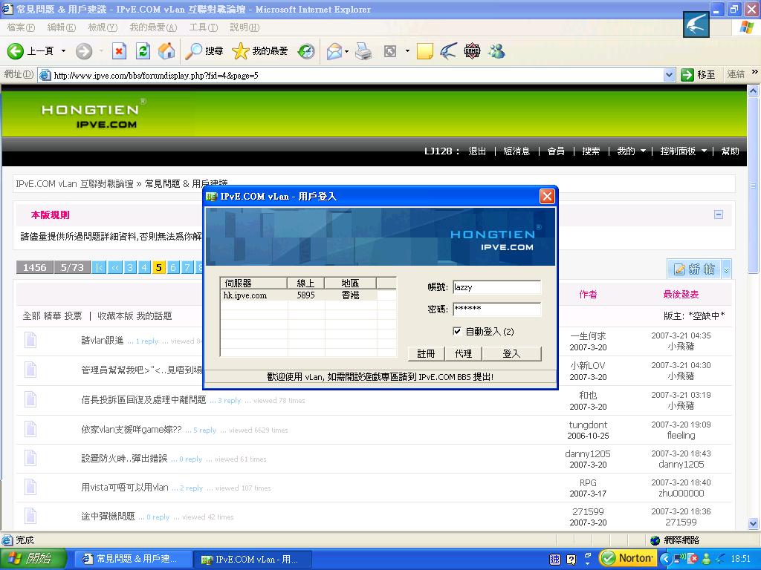Click the 登入 button in login dialog
This screenshot has height=570, width=761.
tap(511, 353)
